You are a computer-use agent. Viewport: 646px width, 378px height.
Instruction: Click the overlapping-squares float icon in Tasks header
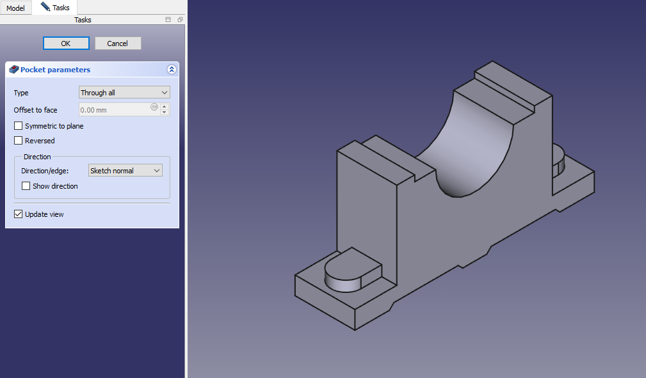pos(180,20)
